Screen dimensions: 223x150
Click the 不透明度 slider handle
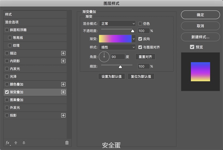point(133,31)
